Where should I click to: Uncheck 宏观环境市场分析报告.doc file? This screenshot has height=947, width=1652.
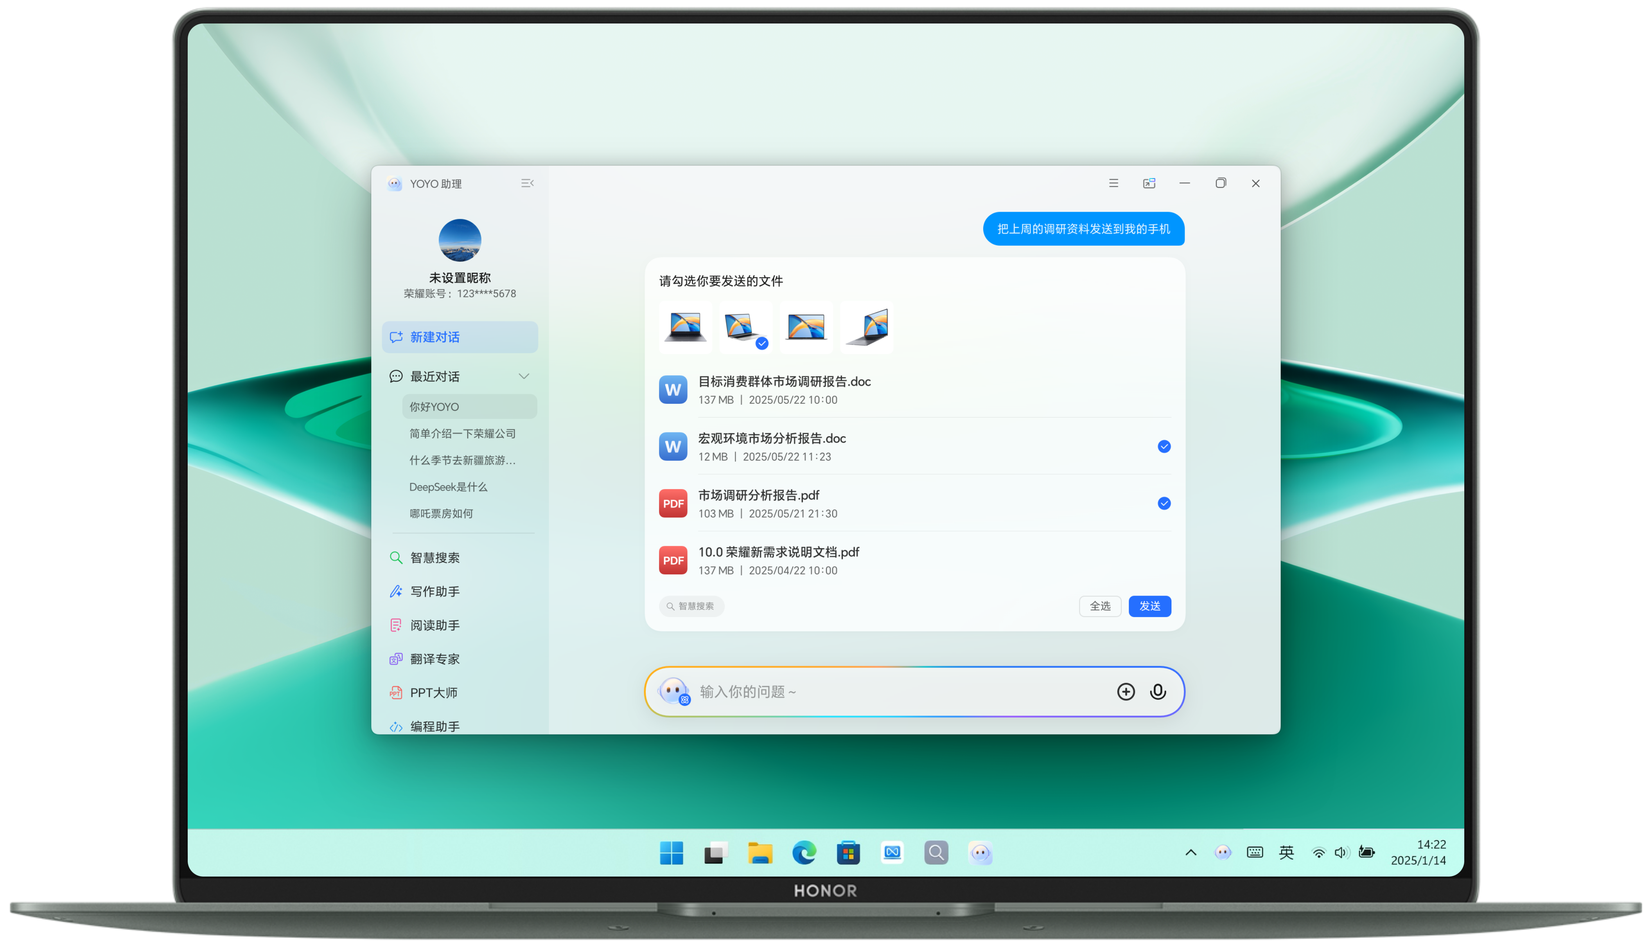1164,446
